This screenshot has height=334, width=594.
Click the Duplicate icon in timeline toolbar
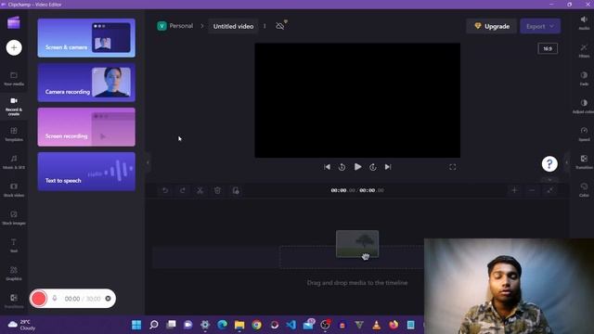click(236, 190)
